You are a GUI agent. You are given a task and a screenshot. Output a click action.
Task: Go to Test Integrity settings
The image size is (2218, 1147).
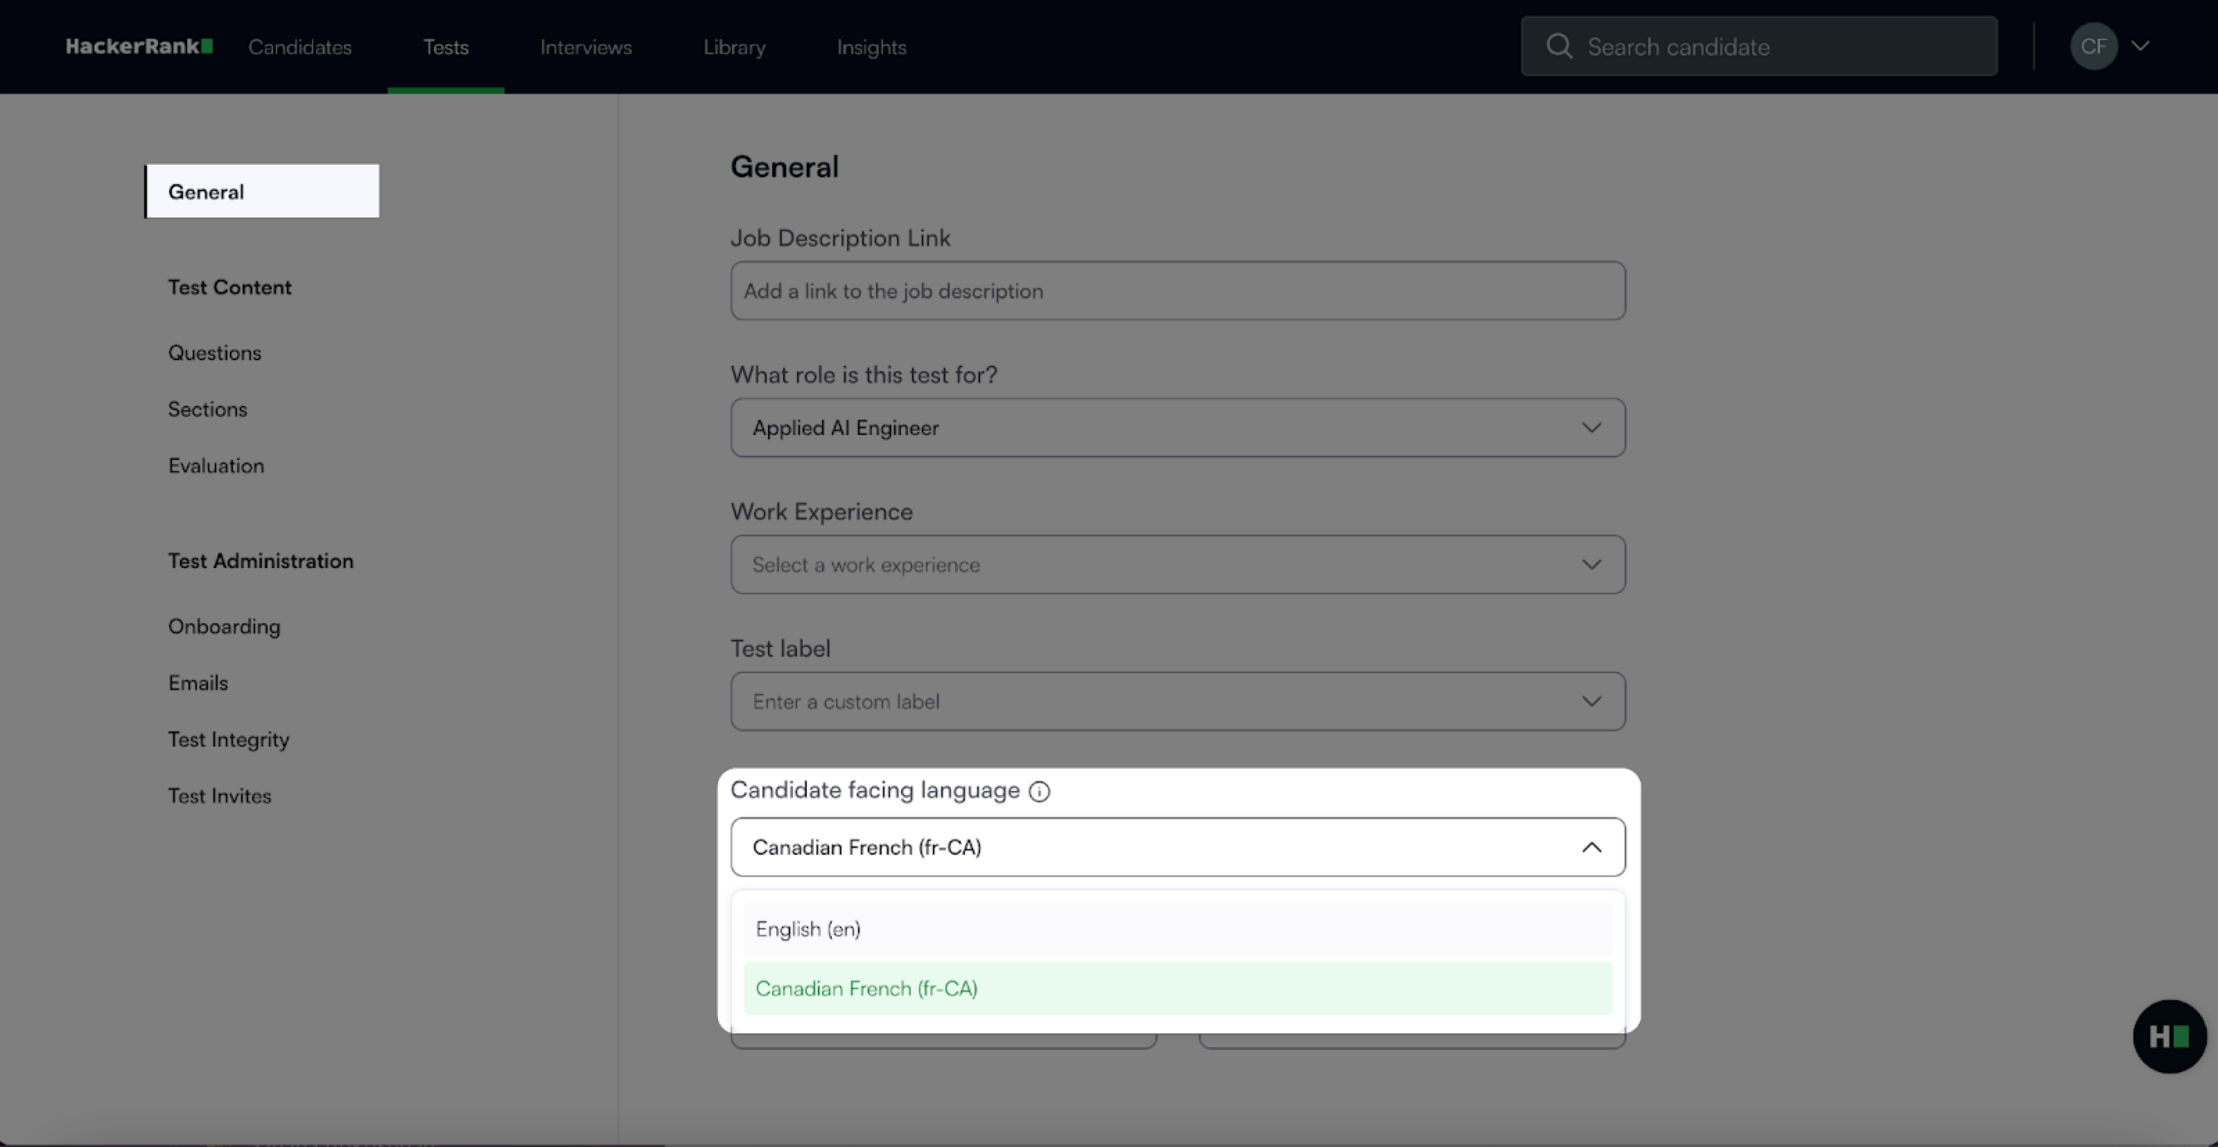tap(228, 739)
